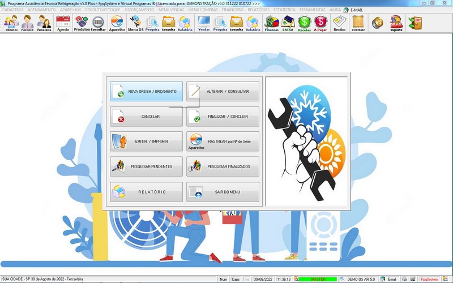The image size is (453, 283).
Task: Open the Recibo receipt icon
Action: pos(339,23)
